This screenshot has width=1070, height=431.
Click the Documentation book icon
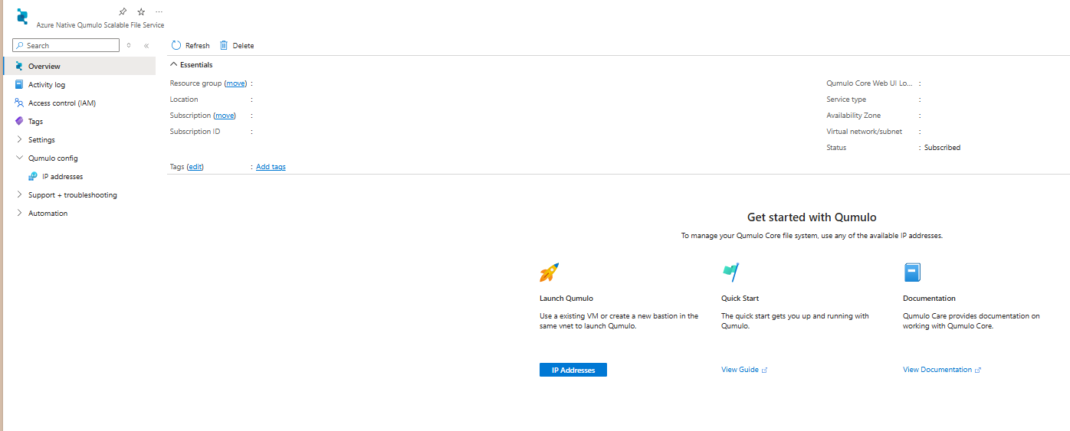912,273
